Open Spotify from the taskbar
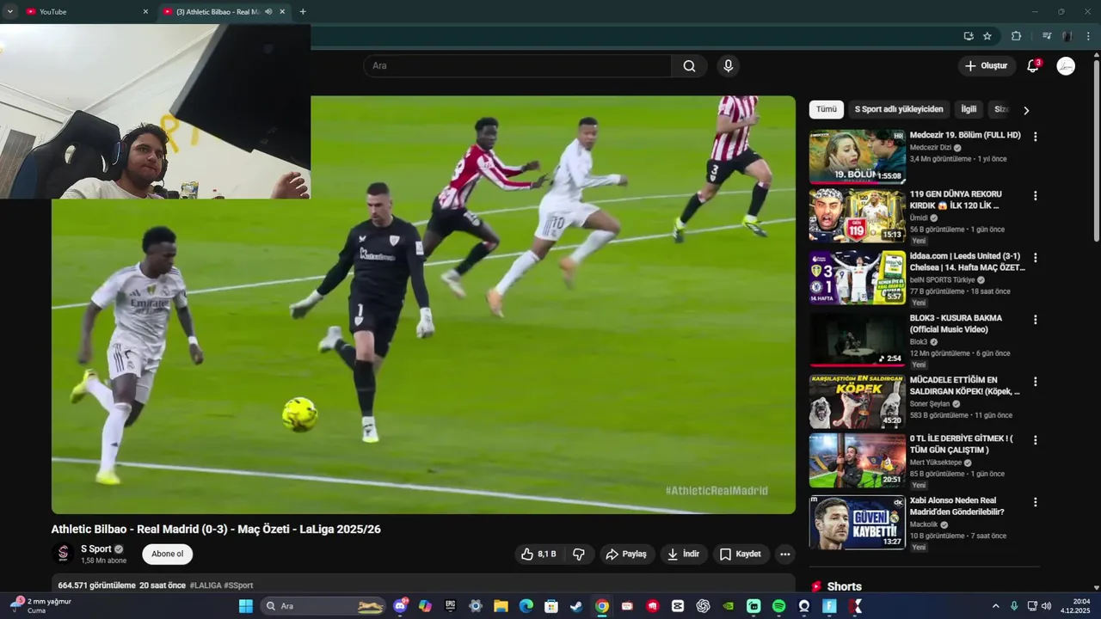 pyautogui.click(x=778, y=606)
